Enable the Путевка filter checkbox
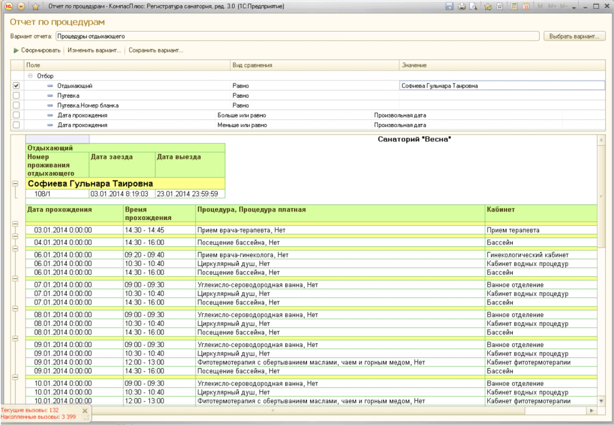 tap(16, 95)
